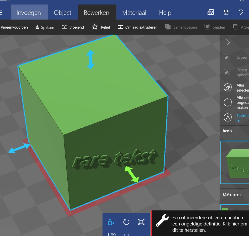Viewport: 249px width, 236px height.
Task: Select the move mode icon
Action: point(111,222)
